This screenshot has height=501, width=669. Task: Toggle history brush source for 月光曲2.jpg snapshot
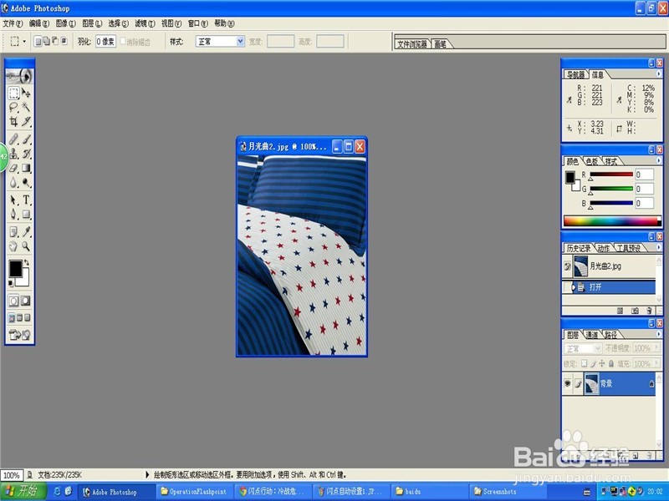point(567,266)
